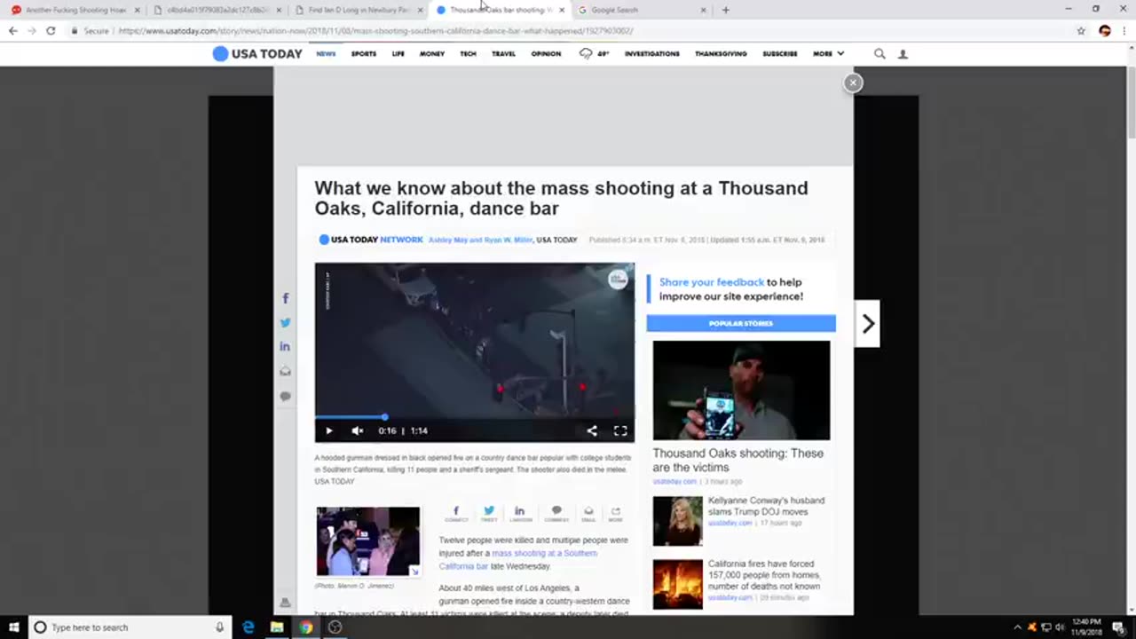Open File Explorer from taskbar
The width and height of the screenshot is (1136, 639).
point(277,627)
